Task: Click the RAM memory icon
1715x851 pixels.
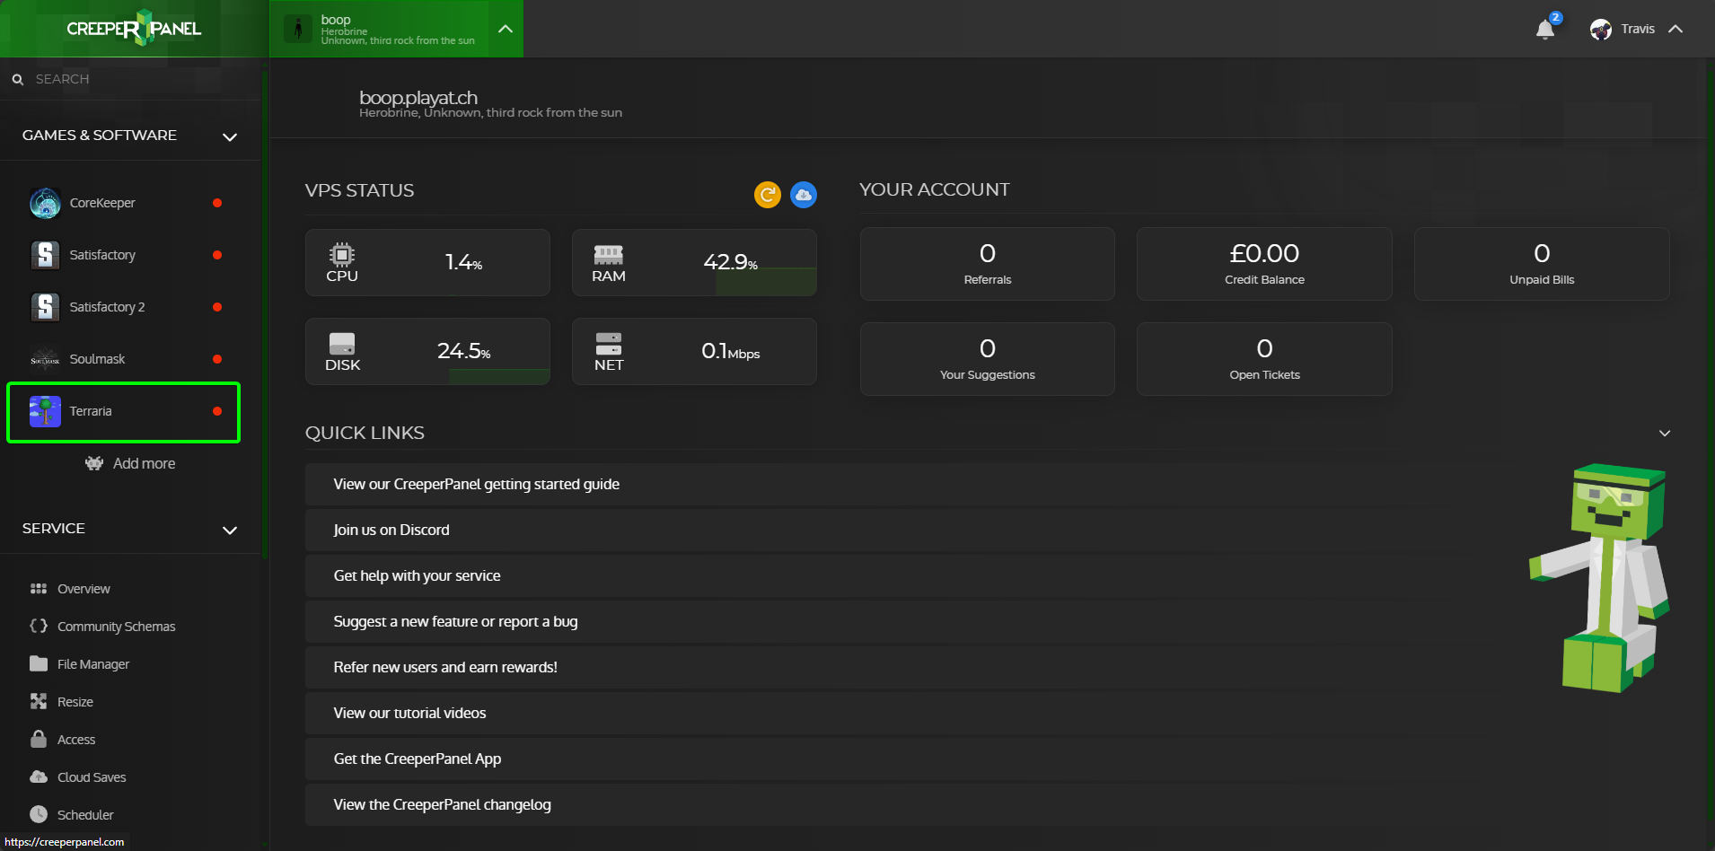Action: pyautogui.click(x=609, y=255)
